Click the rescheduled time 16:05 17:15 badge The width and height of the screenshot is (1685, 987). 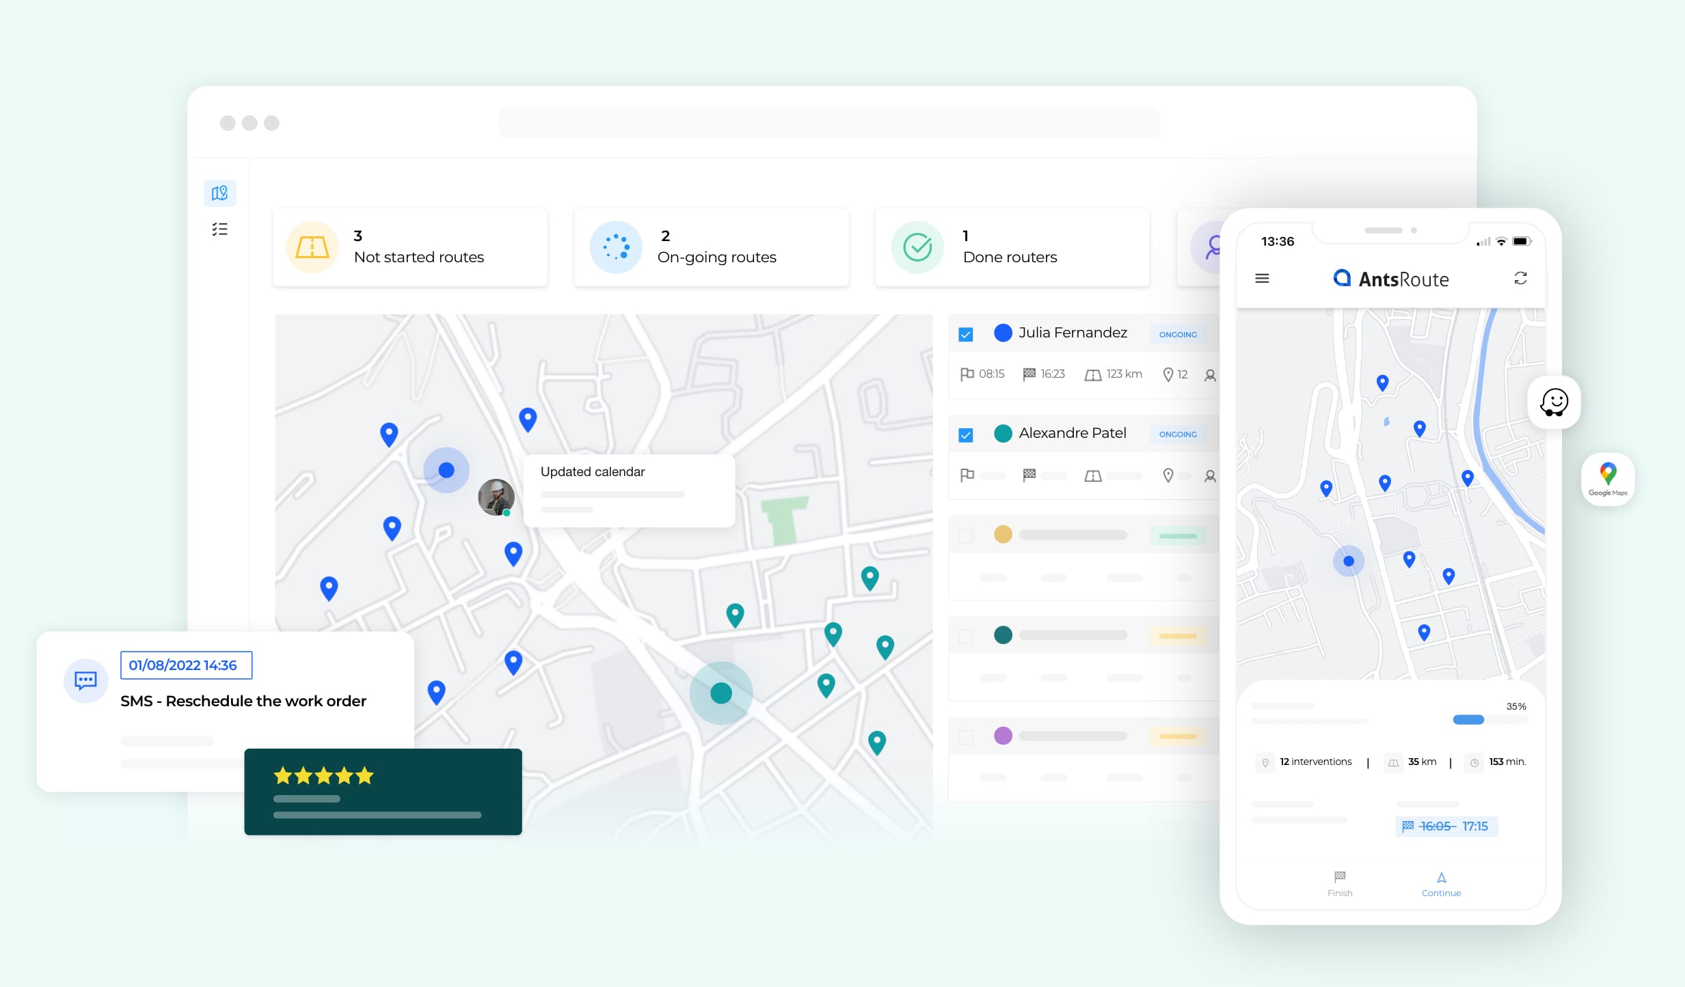(x=1446, y=826)
